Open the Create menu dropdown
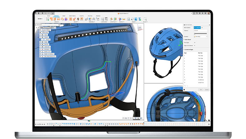 pos(57,22)
